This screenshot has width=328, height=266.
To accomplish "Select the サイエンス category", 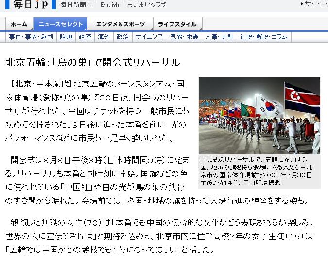I will click(149, 37).
